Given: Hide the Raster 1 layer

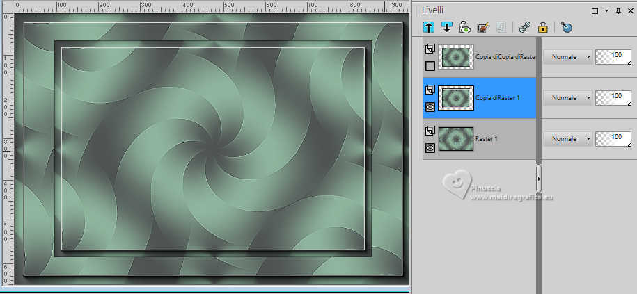Looking at the screenshot, I should [x=430, y=147].
